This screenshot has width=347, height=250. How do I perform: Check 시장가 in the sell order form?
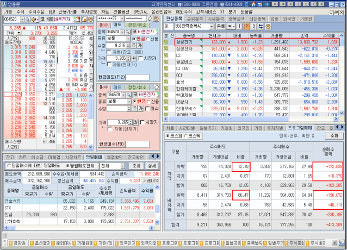[x=140, y=58]
